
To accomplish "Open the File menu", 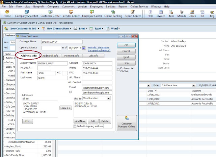I will coord(4,7).
